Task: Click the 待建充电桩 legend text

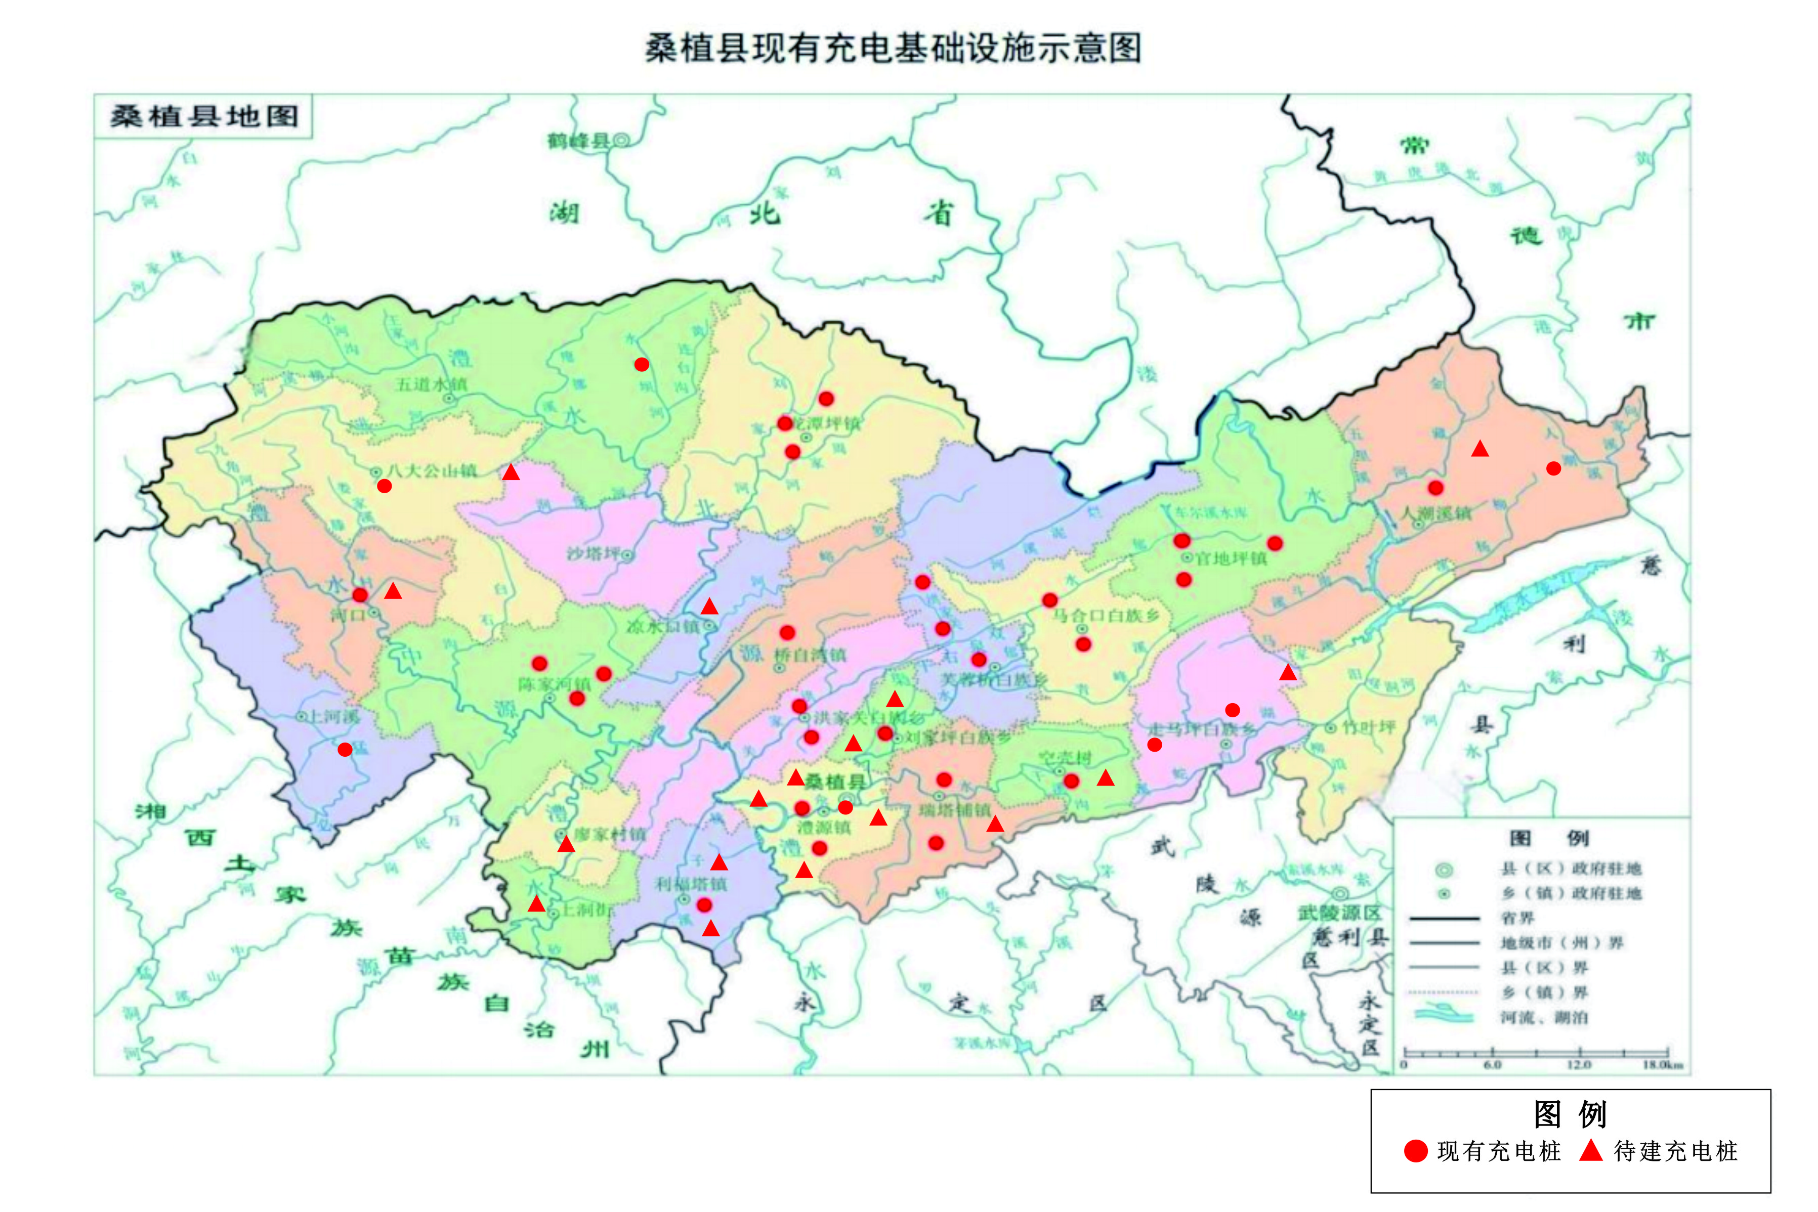Action: click(x=1676, y=1151)
